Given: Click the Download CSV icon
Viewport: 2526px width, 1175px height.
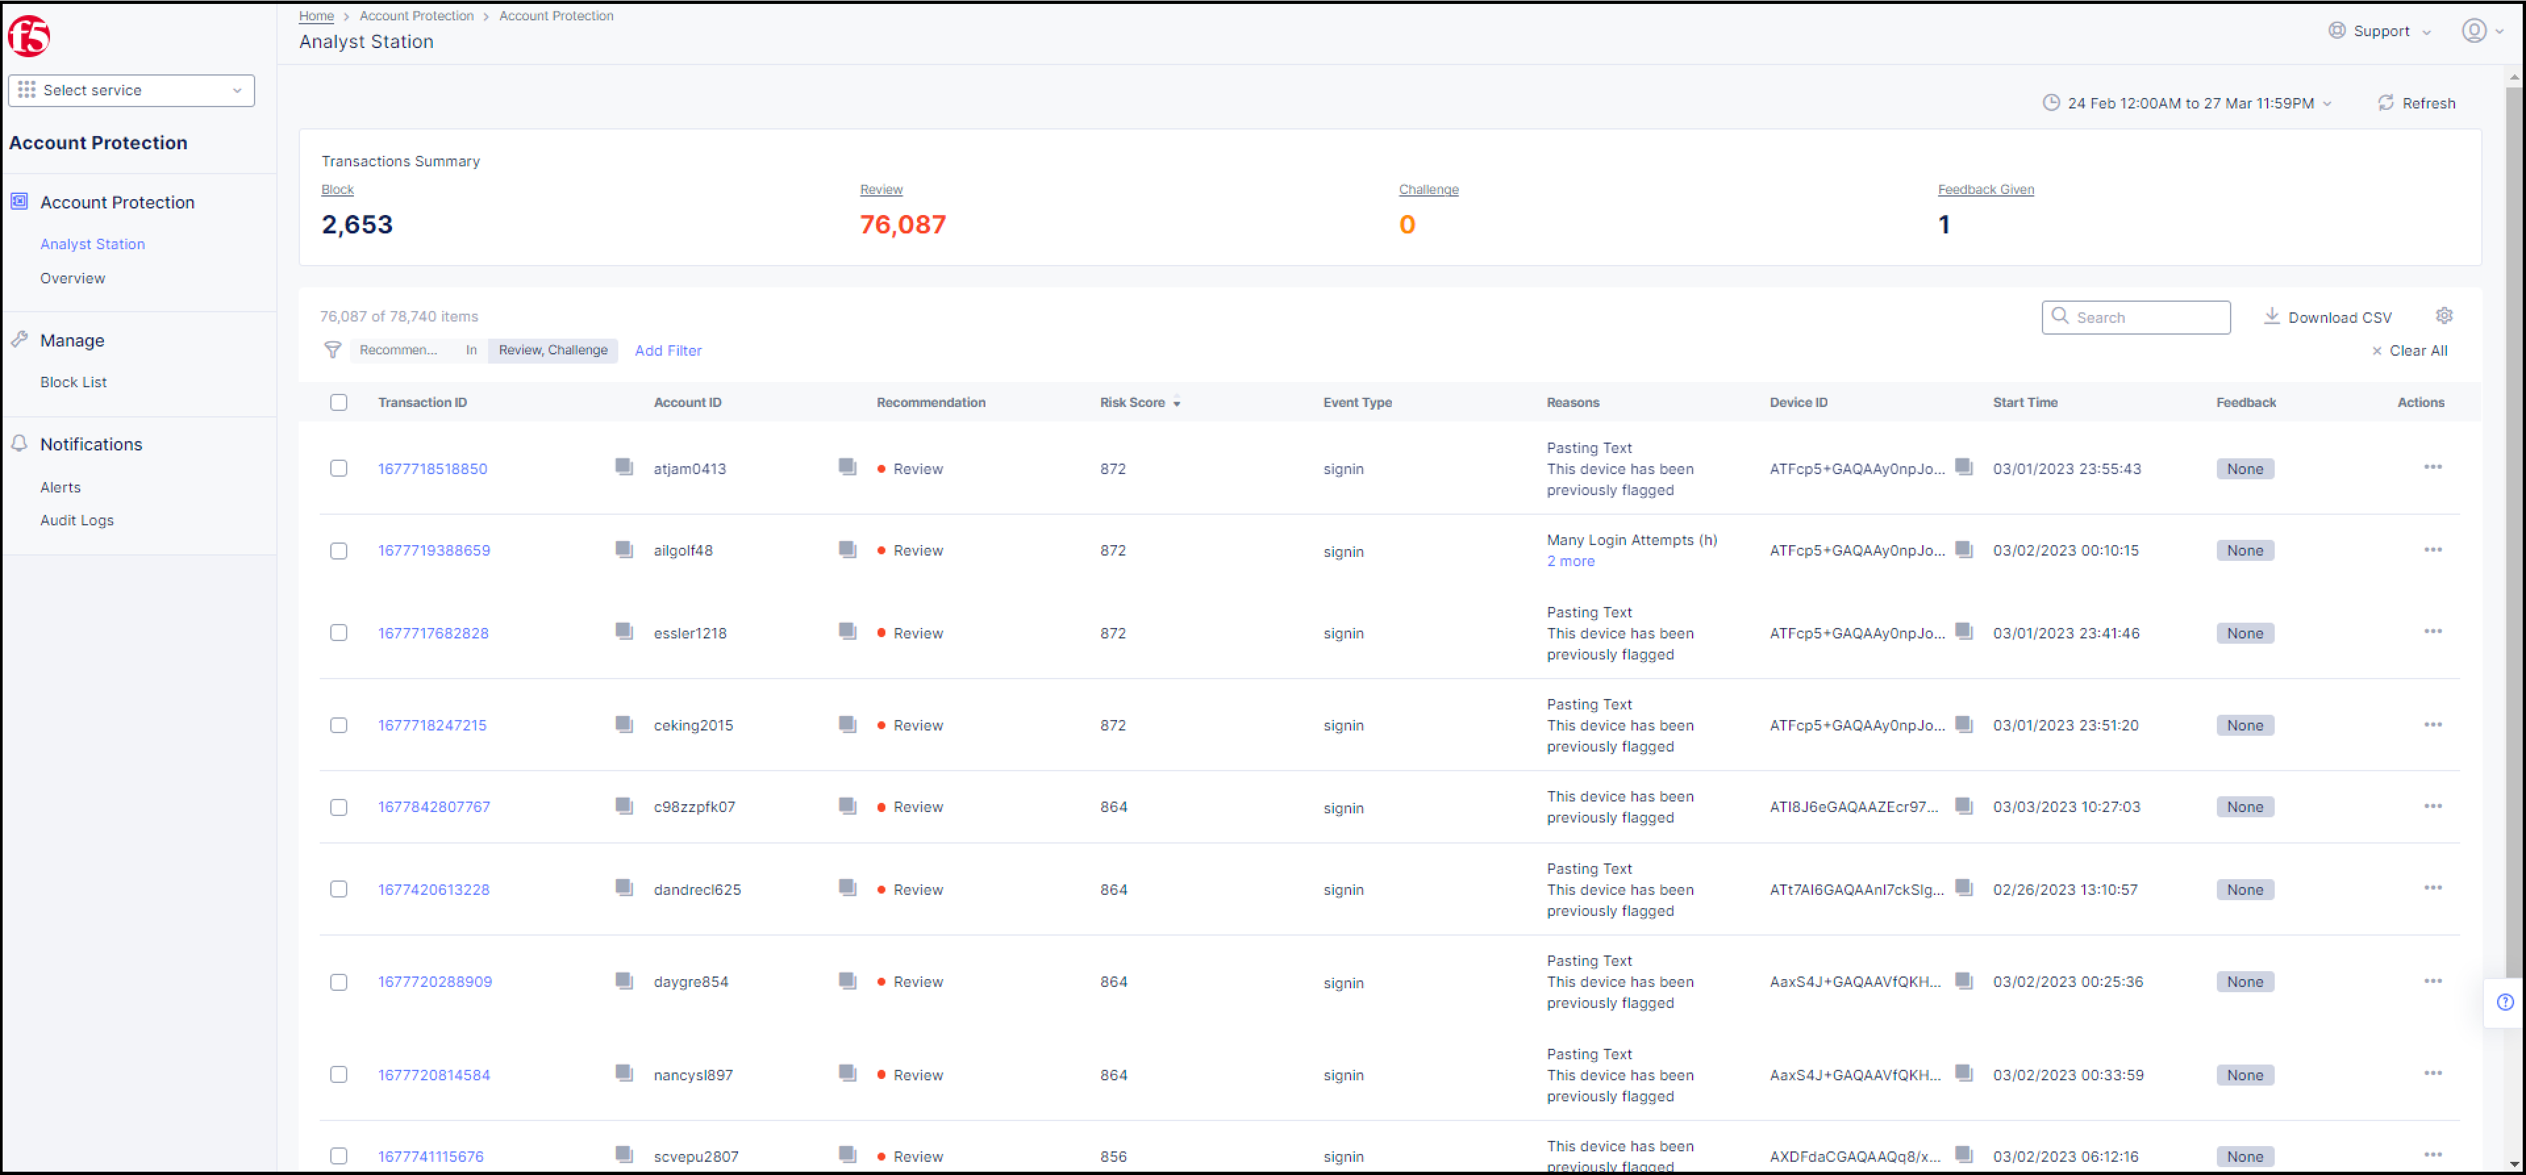Looking at the screenshot, I should [2273, 316].
